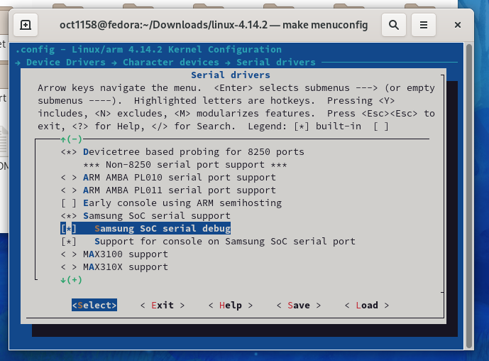The height and width of the screenshot is (361, 489).
Task: Toggle ARM AMBA PL010 serial port support
Action: [x=168, y=178]
